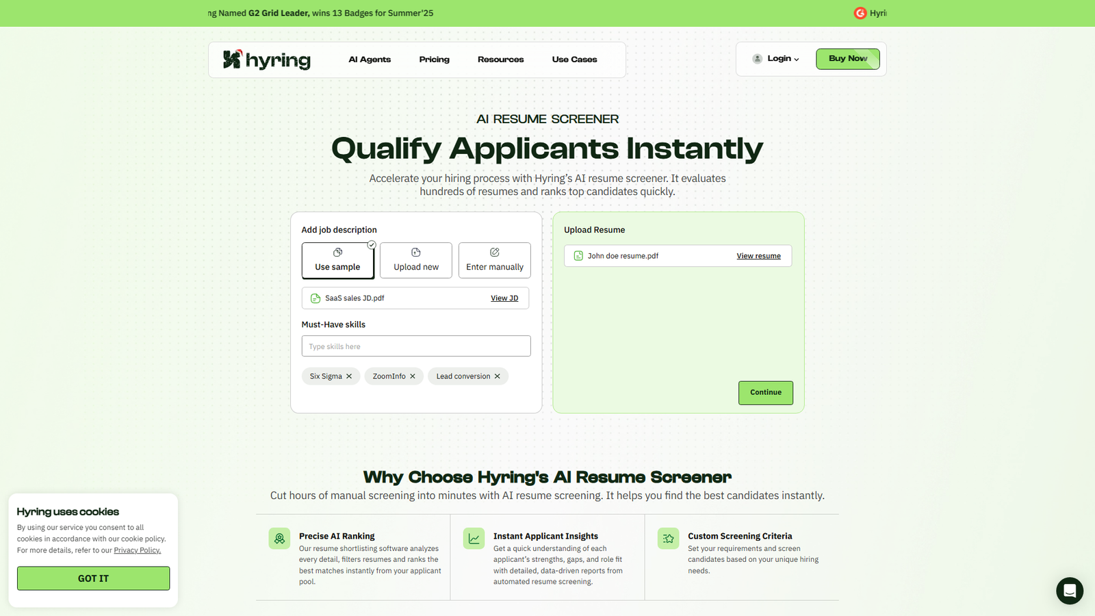
Task: Click the John doe resume.pdf document icon
Action: [578, 255]
